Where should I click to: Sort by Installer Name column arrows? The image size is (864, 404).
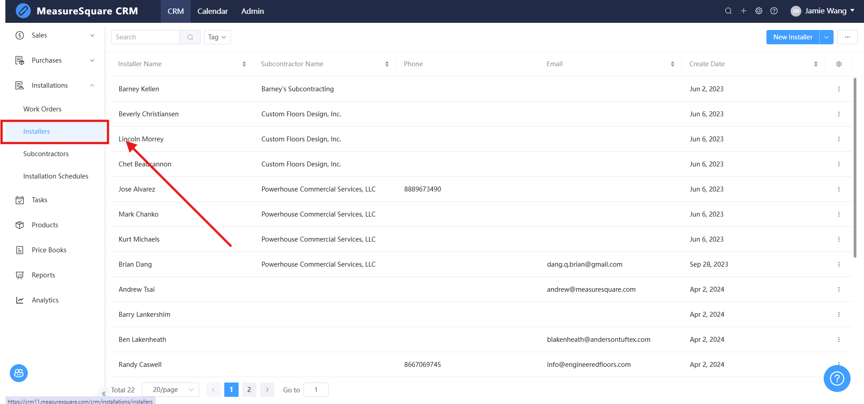point(244,64)
